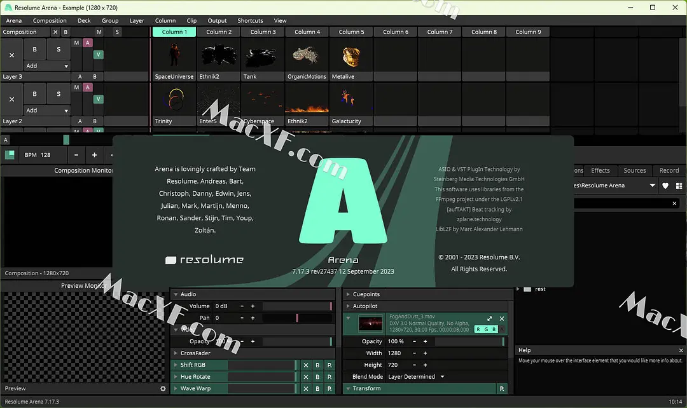Expand the rest folder tree
The image size is (687, 408).
pos(518,289)
